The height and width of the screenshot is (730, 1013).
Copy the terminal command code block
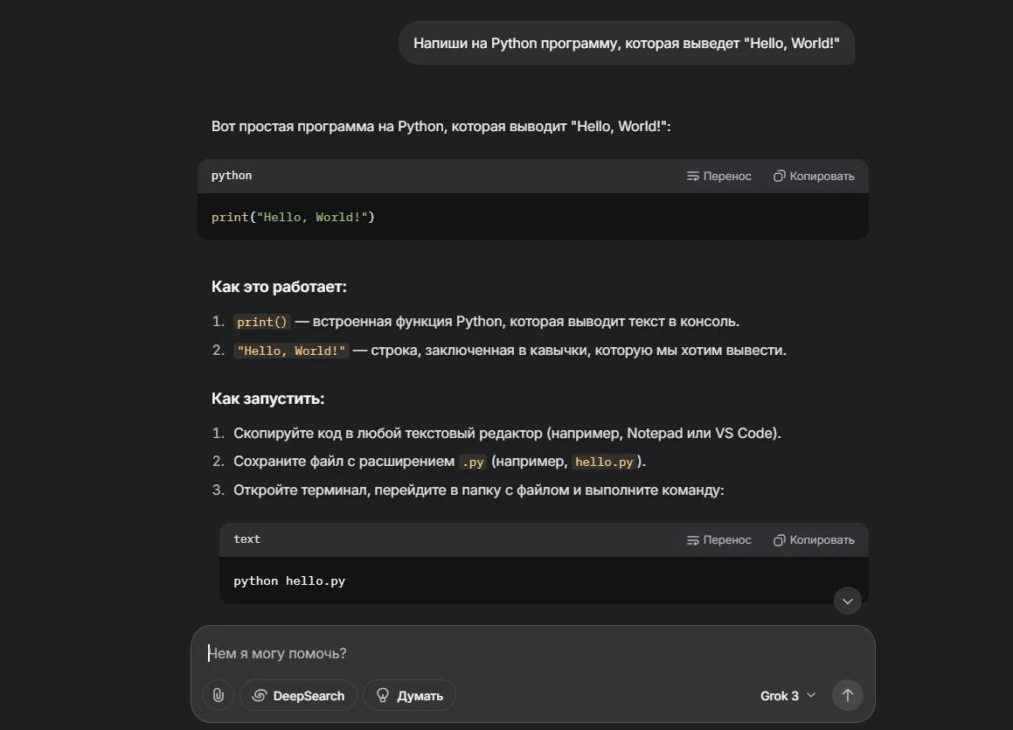(813, 539)
